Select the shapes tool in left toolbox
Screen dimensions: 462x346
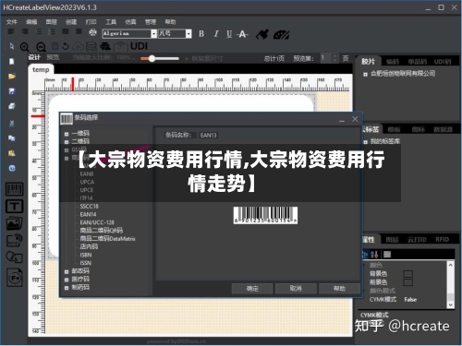coord(14,257)
